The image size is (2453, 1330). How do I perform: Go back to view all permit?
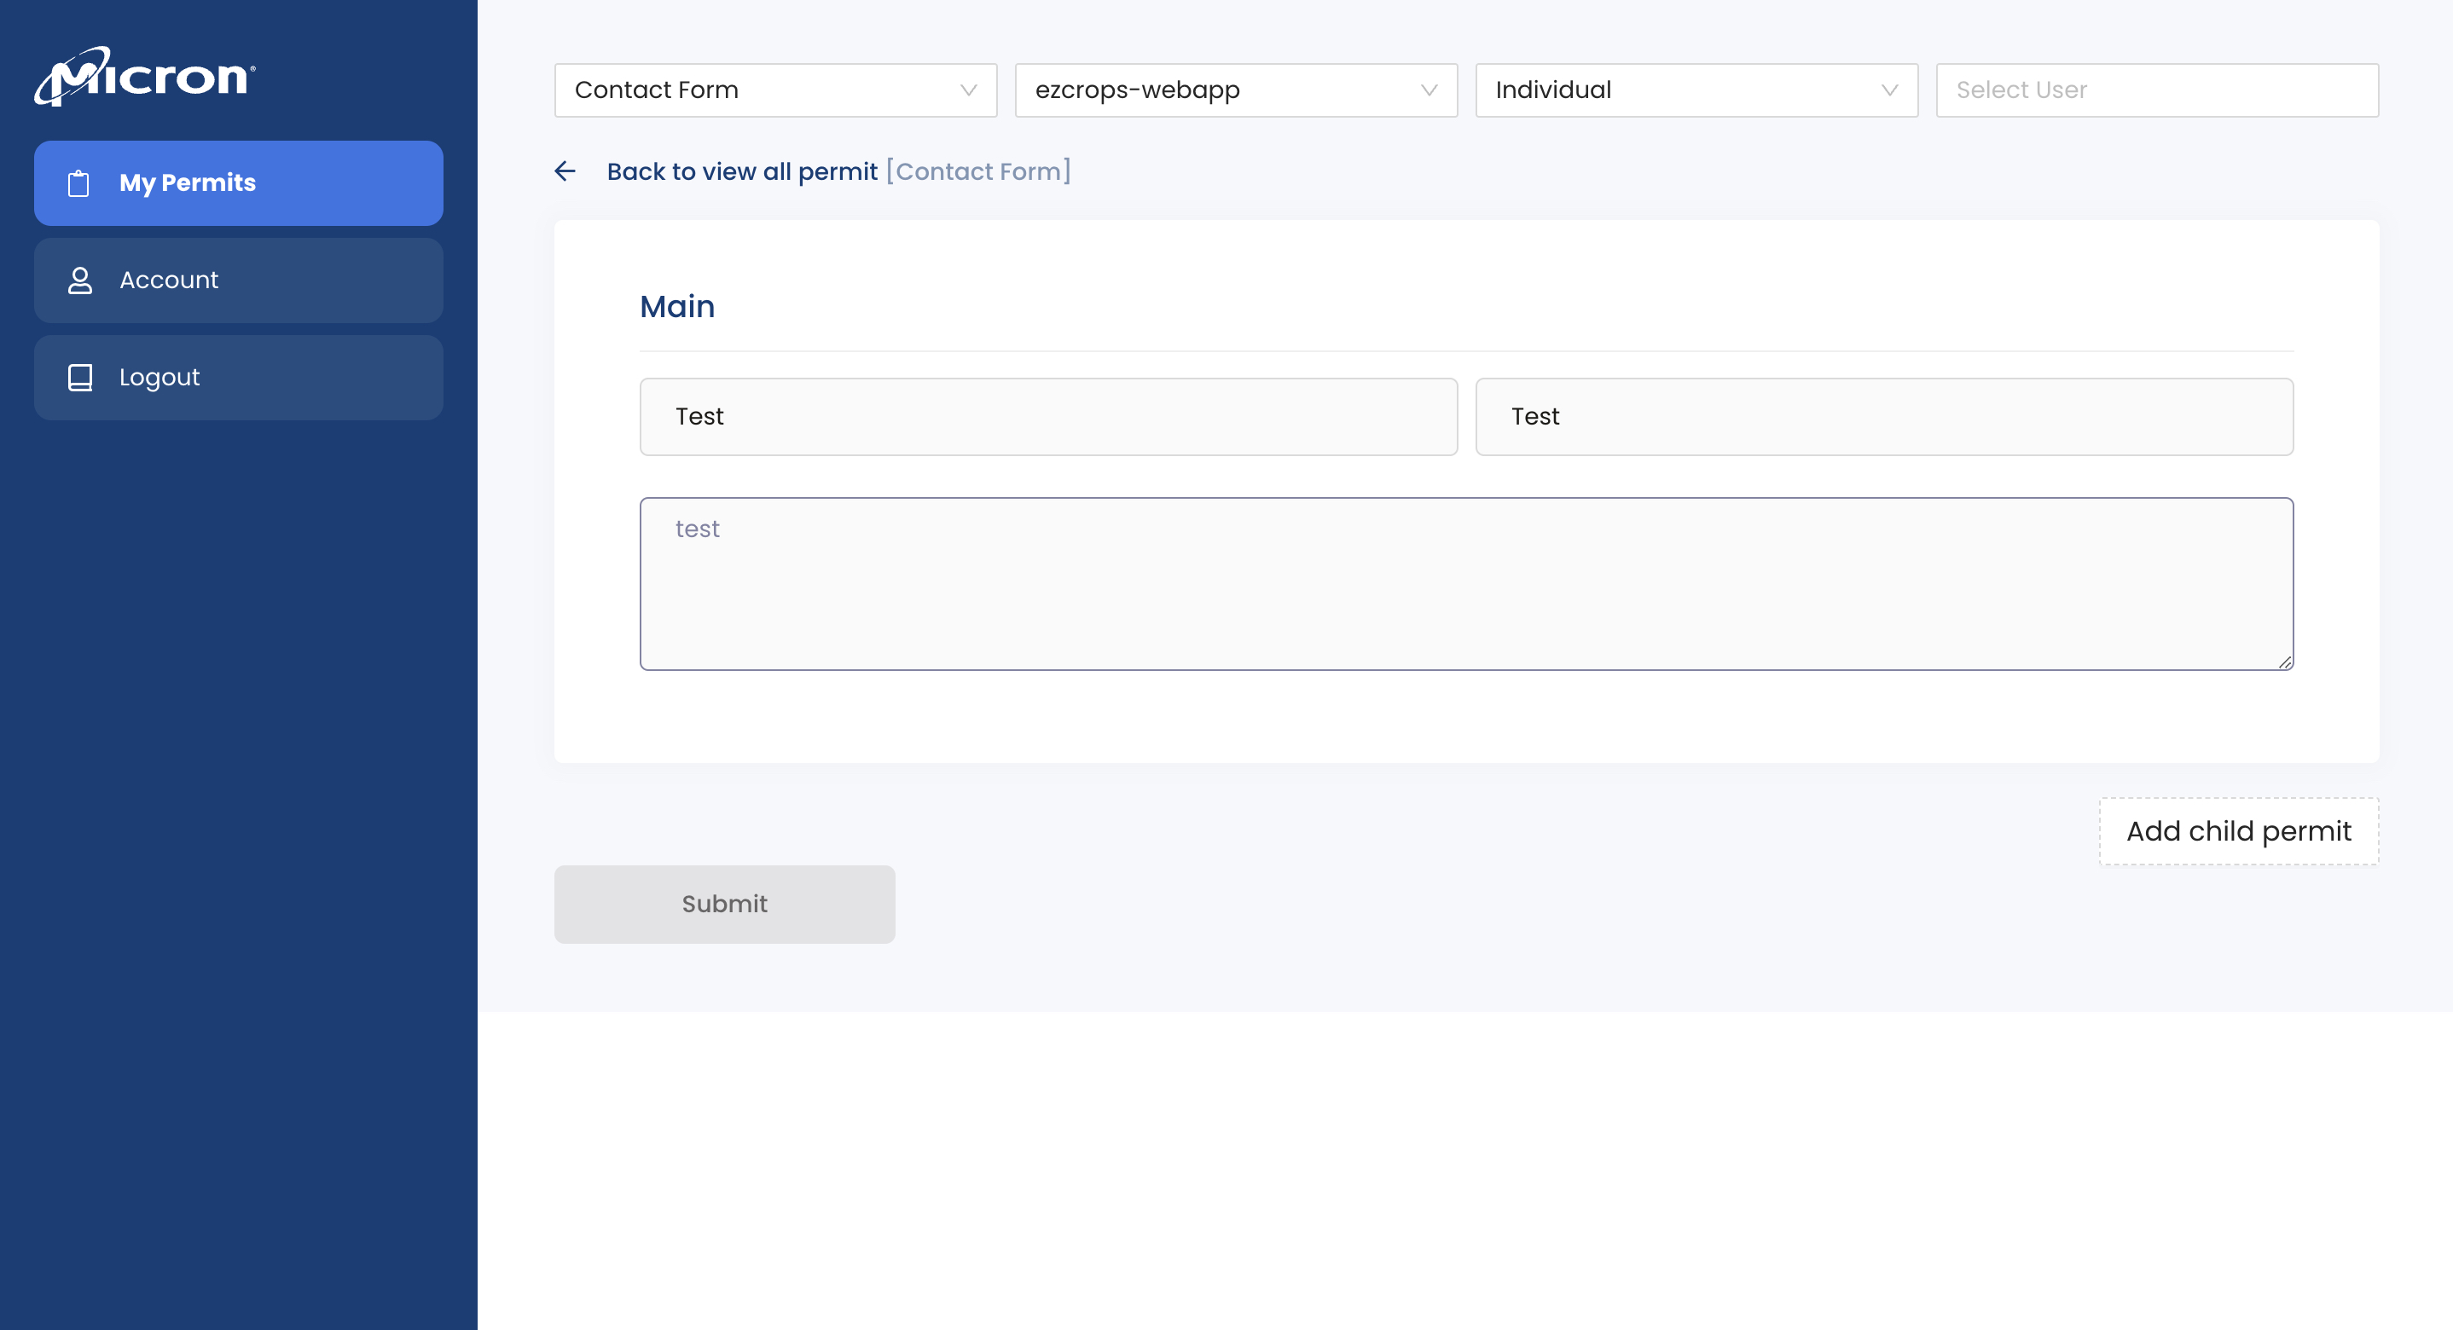click(742, 171)
